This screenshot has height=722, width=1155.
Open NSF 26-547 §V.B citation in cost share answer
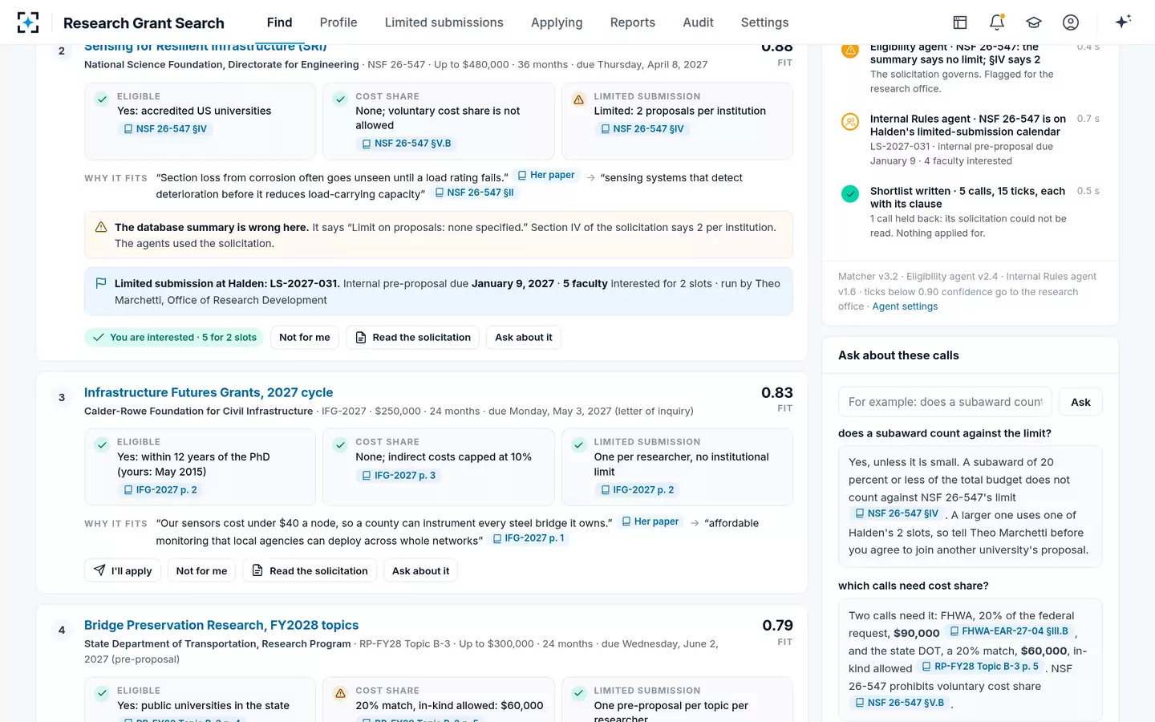click(x=899, y=703)
